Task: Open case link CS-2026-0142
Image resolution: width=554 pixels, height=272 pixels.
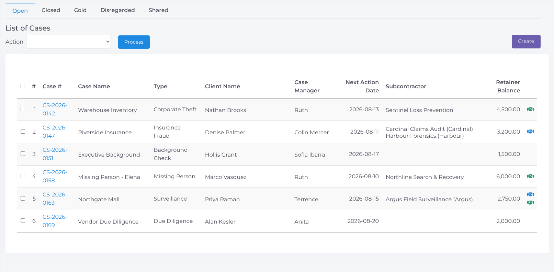Action: [55, 109]
